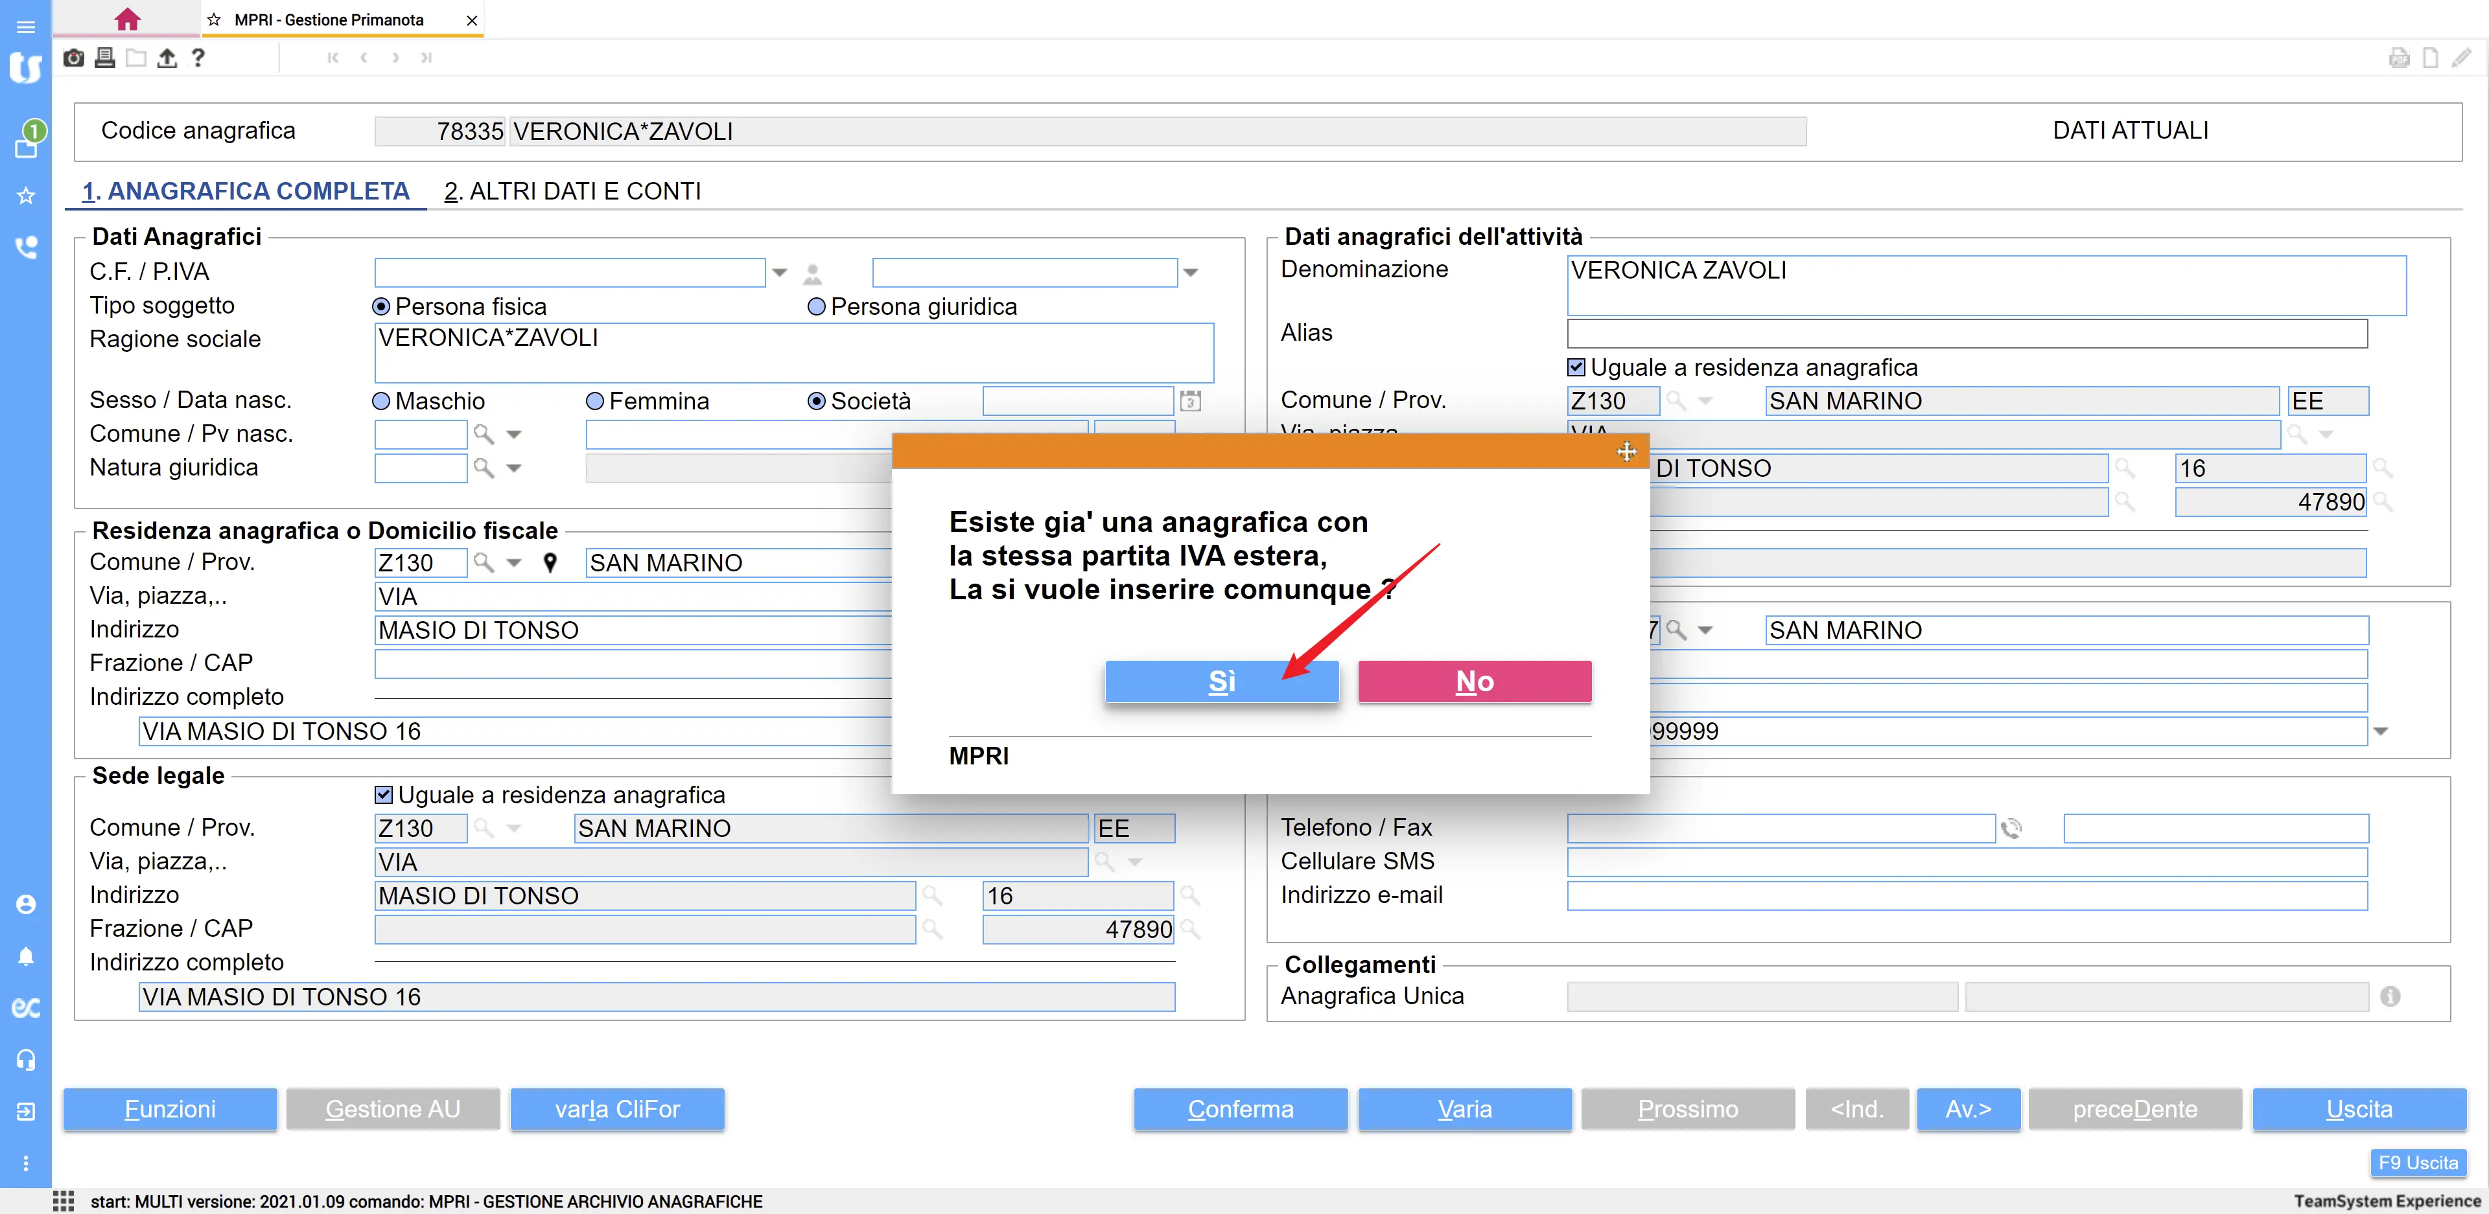This screenshot has height=1214, width=2489.
Task: Select the MPRI - Gestione Primanota tab
Action: point(329,19)
